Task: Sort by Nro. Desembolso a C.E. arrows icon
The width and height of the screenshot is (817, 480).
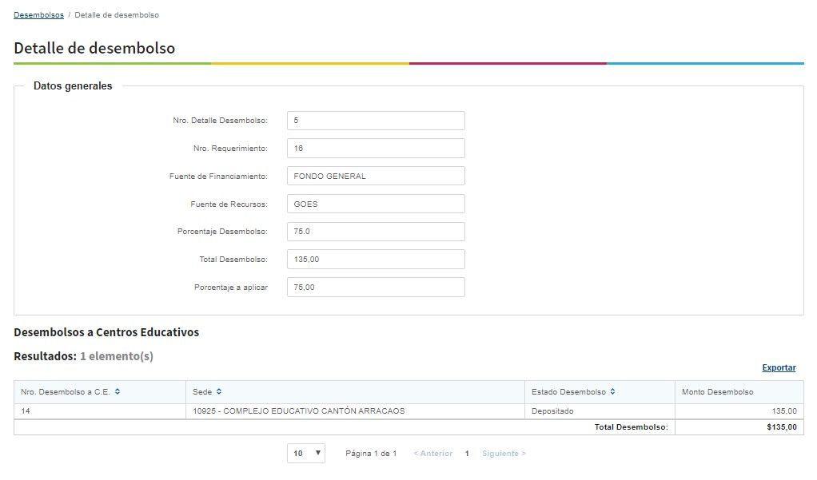Action: [x=118, y=392]
